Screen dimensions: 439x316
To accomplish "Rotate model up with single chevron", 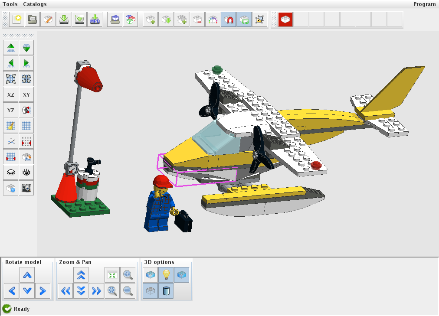I will tap(27, 275).
